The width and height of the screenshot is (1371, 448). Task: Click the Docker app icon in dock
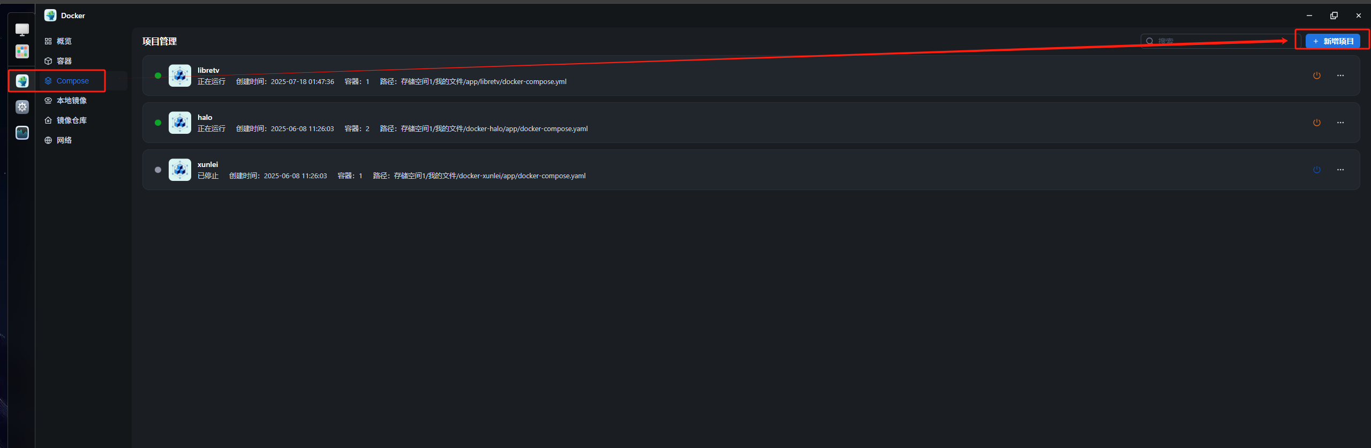point(22,81)
